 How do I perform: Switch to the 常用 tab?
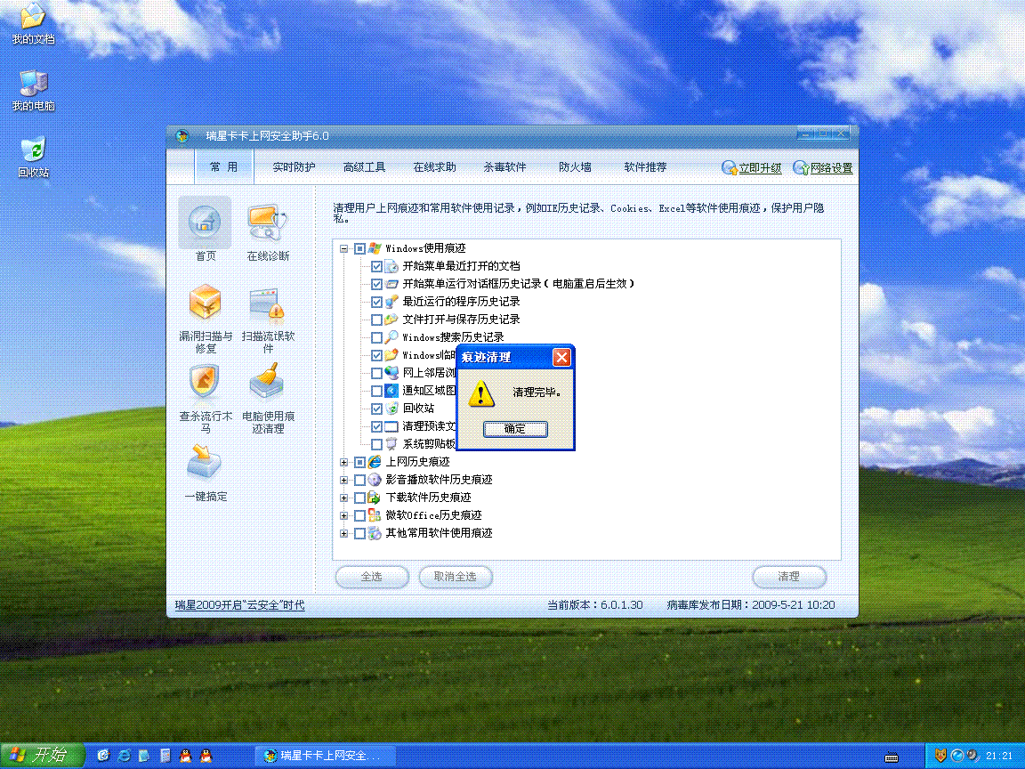(x=223, y=167)
